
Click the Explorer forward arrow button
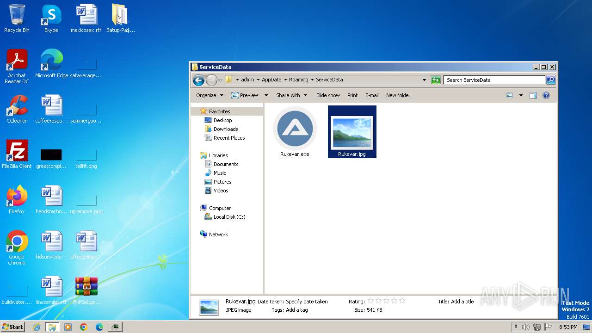click(211, 80)
